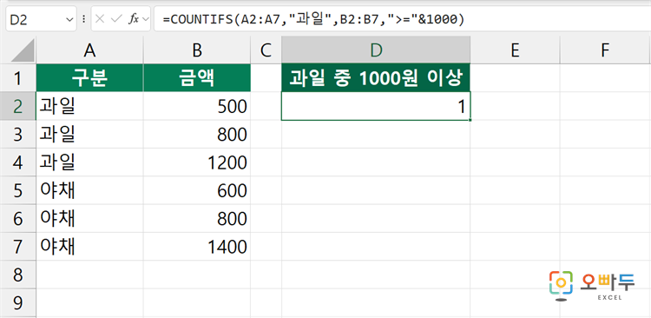Select row 7 header
This screenshot has width=651, height=318.
18,247
